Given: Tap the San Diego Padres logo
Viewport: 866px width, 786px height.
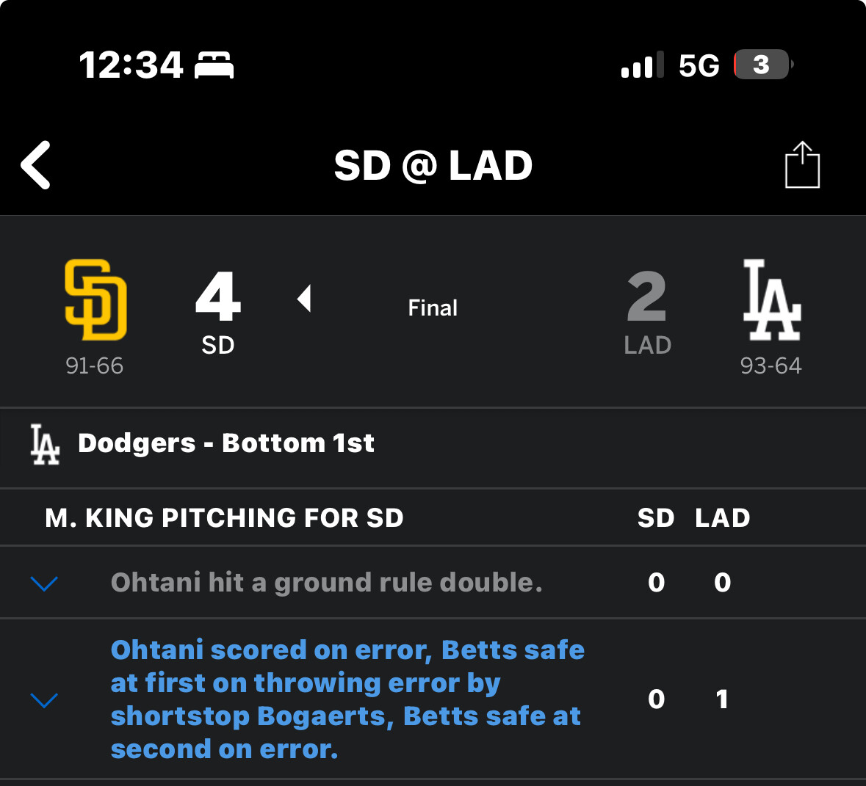Looking at the screenshot, I should 95,299.
